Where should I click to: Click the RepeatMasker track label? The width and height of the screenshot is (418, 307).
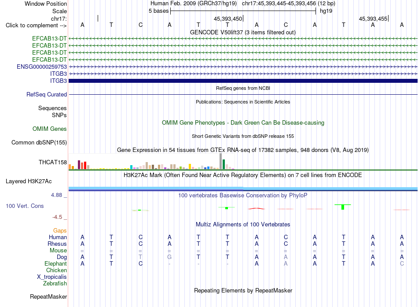48,297
